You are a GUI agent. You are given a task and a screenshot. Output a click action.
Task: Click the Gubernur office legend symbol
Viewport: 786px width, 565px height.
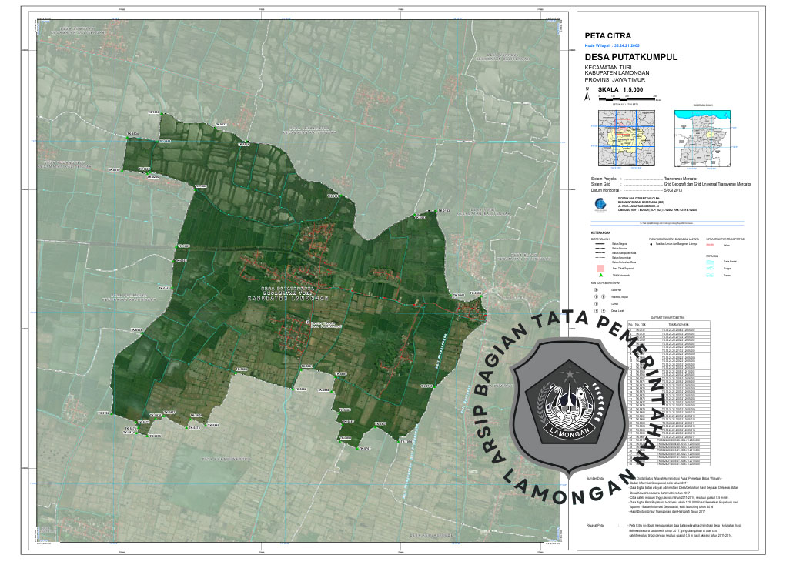tap(595, 290)
